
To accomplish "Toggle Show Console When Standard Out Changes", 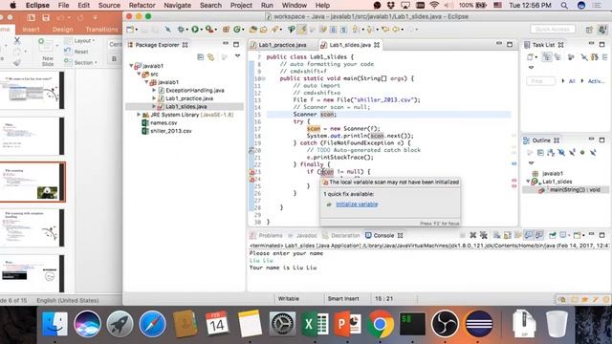I will [529, 235].
